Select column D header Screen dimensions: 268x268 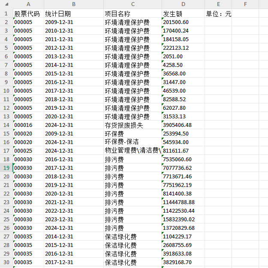(x=183, y=4)
